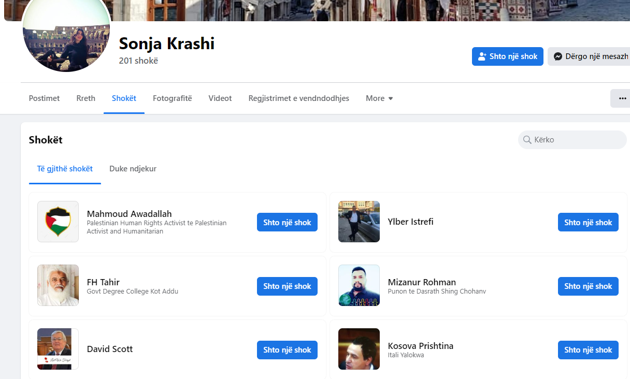
Task: Add Sonja Krashi as friend from header
Action: (507, 56)
